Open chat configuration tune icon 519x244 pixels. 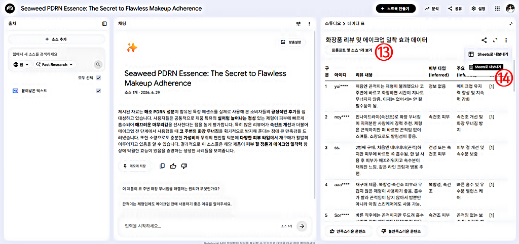pos(298,24)
